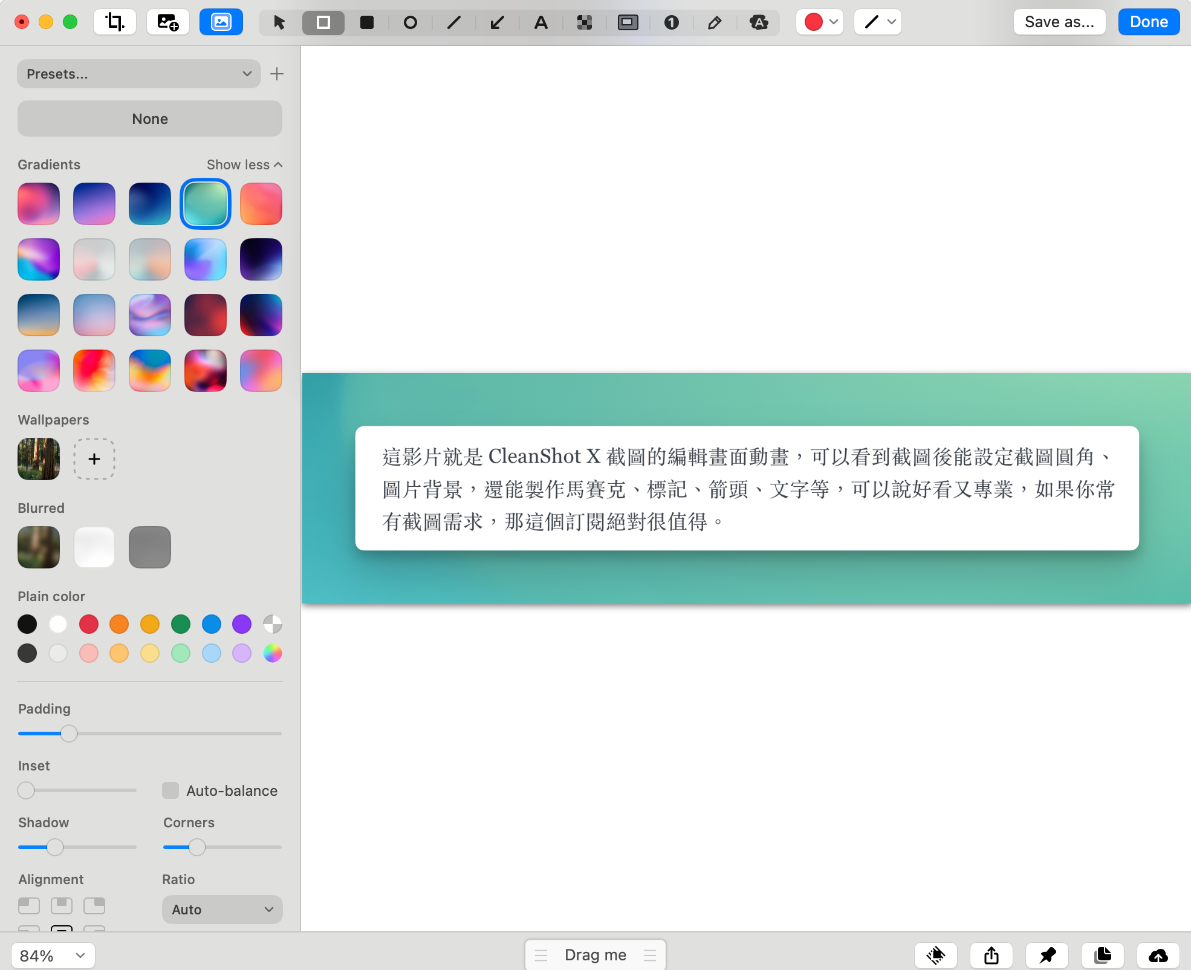Click the Drag me handle
This screenshot has height=970, width=1191.
pos(595,955)
